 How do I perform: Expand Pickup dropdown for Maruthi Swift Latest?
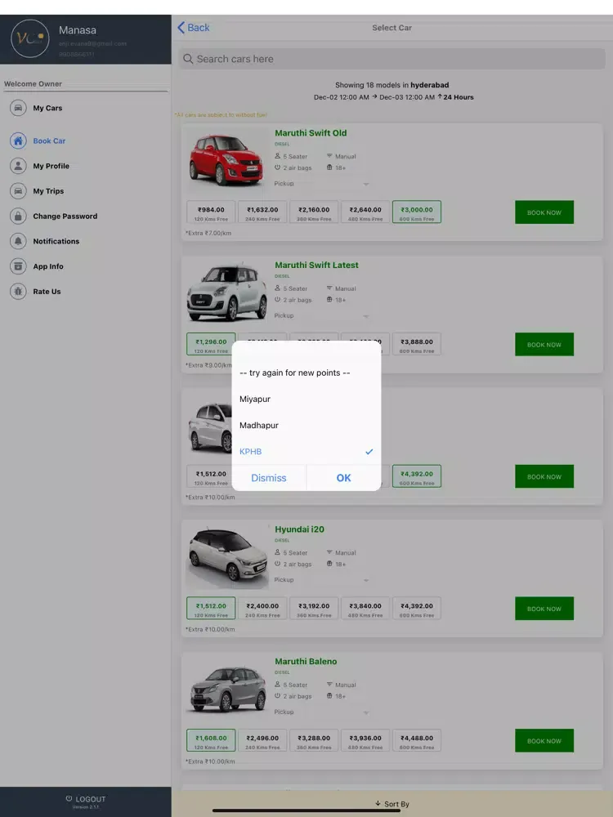tap(321, 315)
